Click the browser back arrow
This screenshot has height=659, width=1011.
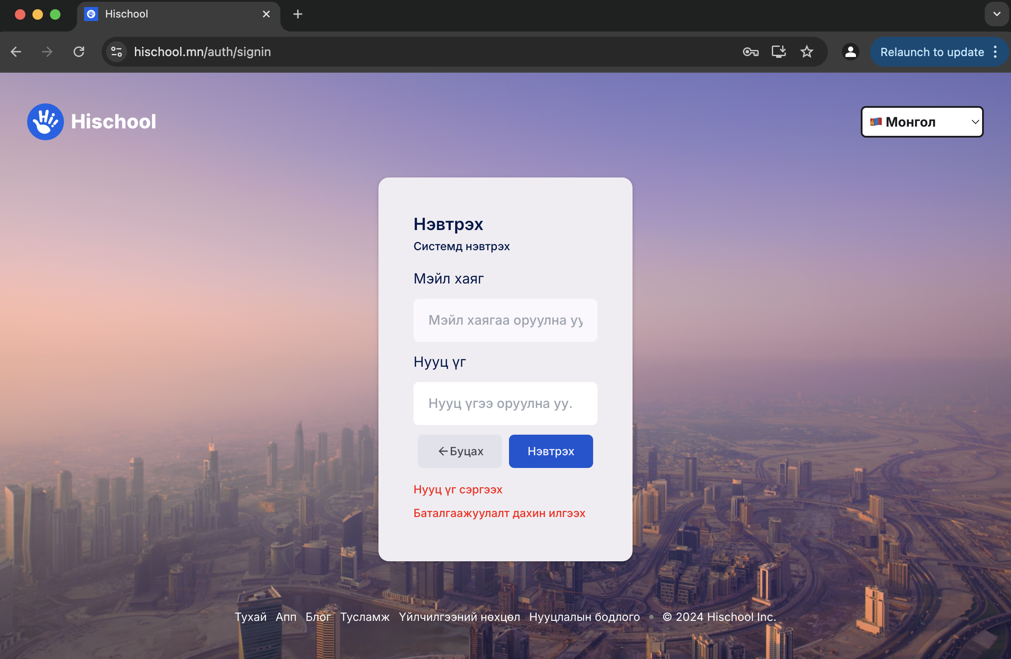[16, 52]
